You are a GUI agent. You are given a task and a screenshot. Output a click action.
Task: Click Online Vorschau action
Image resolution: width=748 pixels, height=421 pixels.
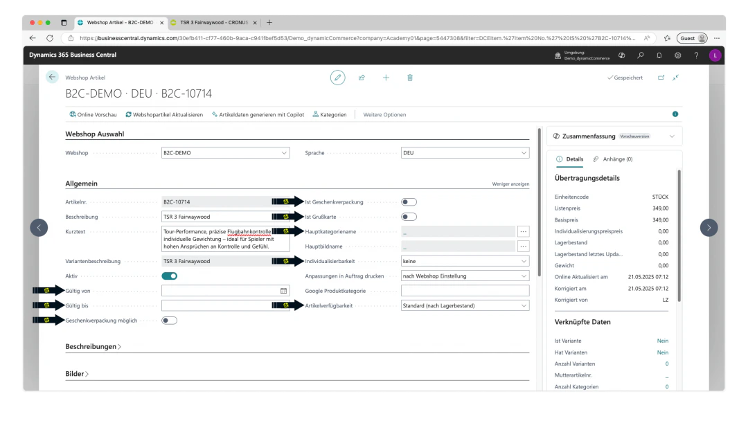[x=93, y=114]
